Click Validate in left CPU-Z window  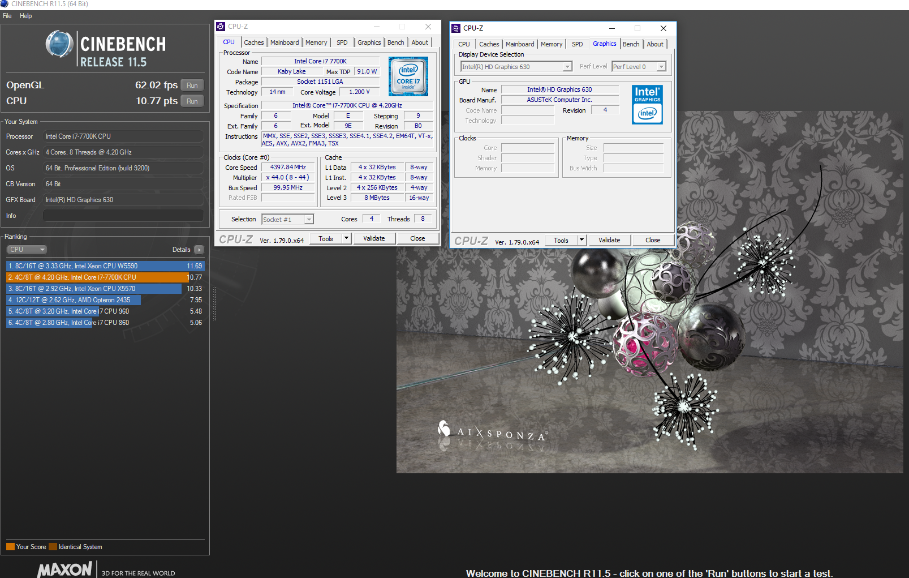pyautogui.click(x=374, y=238)
